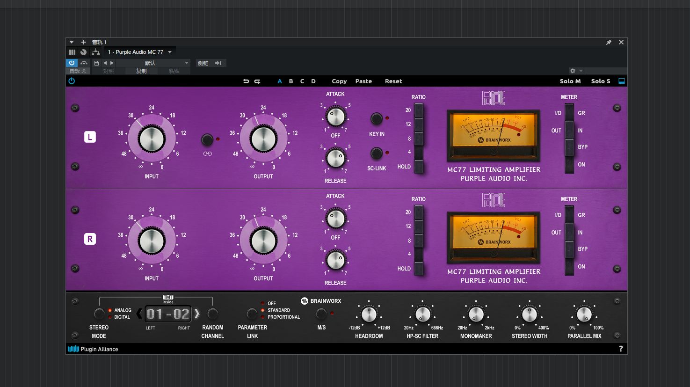690x387 pixels.
Task: Click the 01-02 channel display
Action: click(x=168, y=314)
